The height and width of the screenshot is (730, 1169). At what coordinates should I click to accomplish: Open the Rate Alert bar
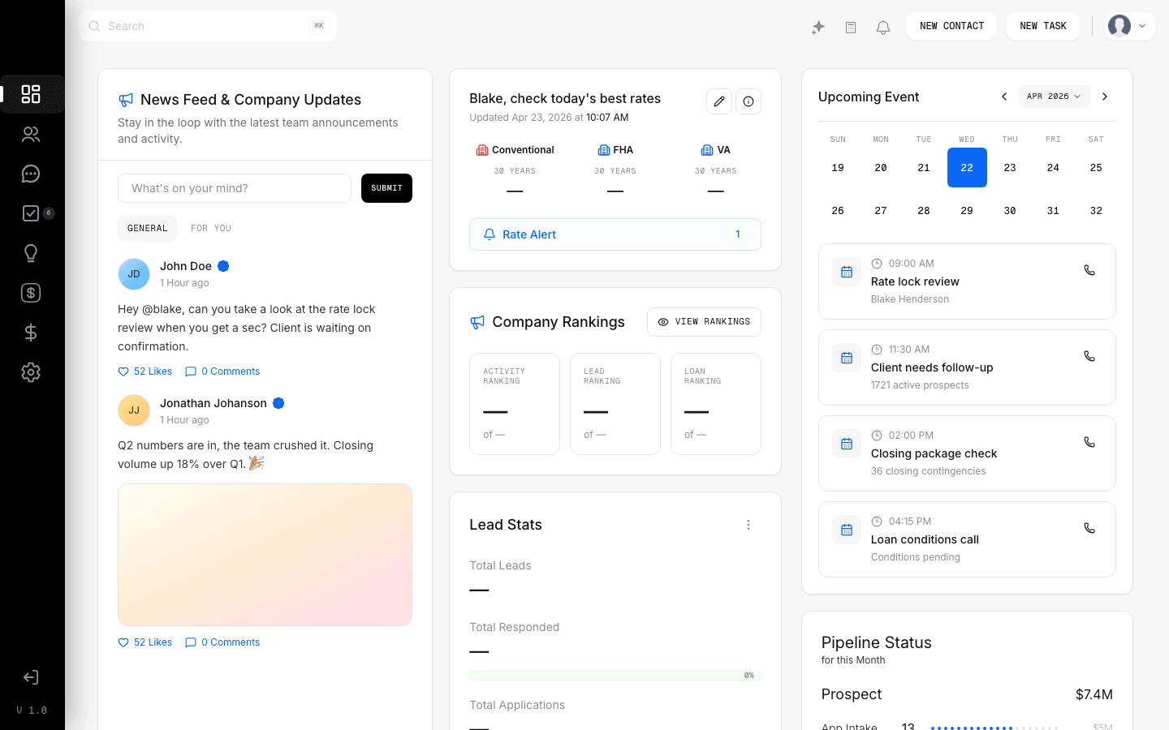click(x=615, y=234)
